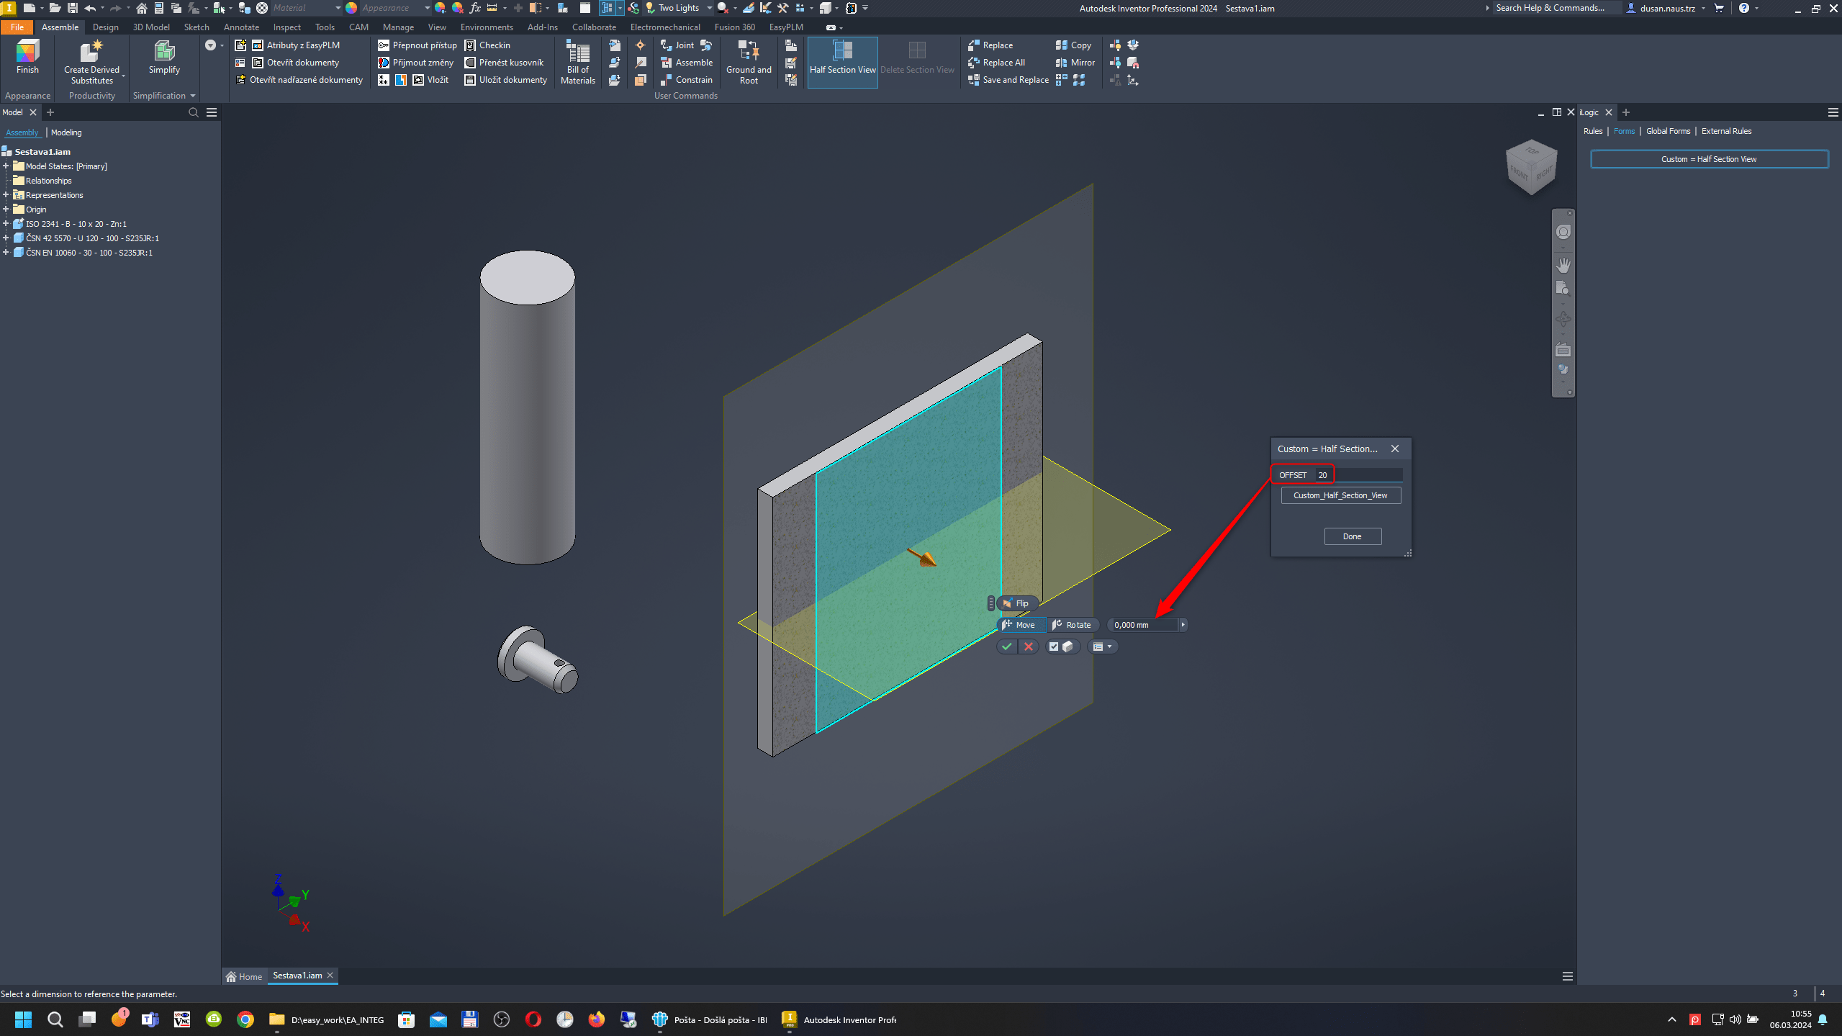Switch to the Annotate ribbon tab
This screenshot has width=1842, height=1036.
(241, 27)
